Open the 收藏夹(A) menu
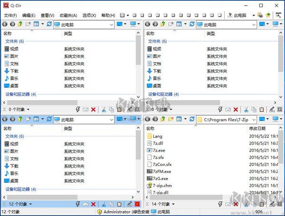 68,16
